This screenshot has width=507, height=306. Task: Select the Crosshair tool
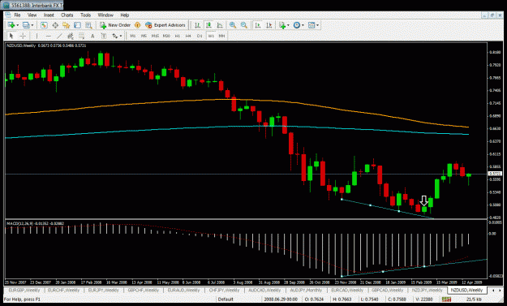23,36
